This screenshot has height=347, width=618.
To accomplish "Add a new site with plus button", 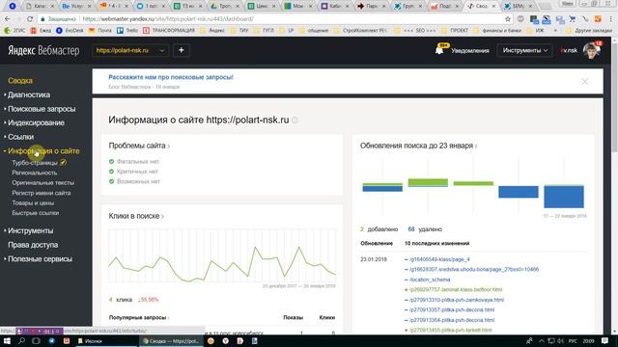I will (x=182, y=50).
